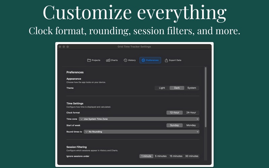The image size is (269, 168).
Task: Click the History clock icon
Action: (125, 60)
